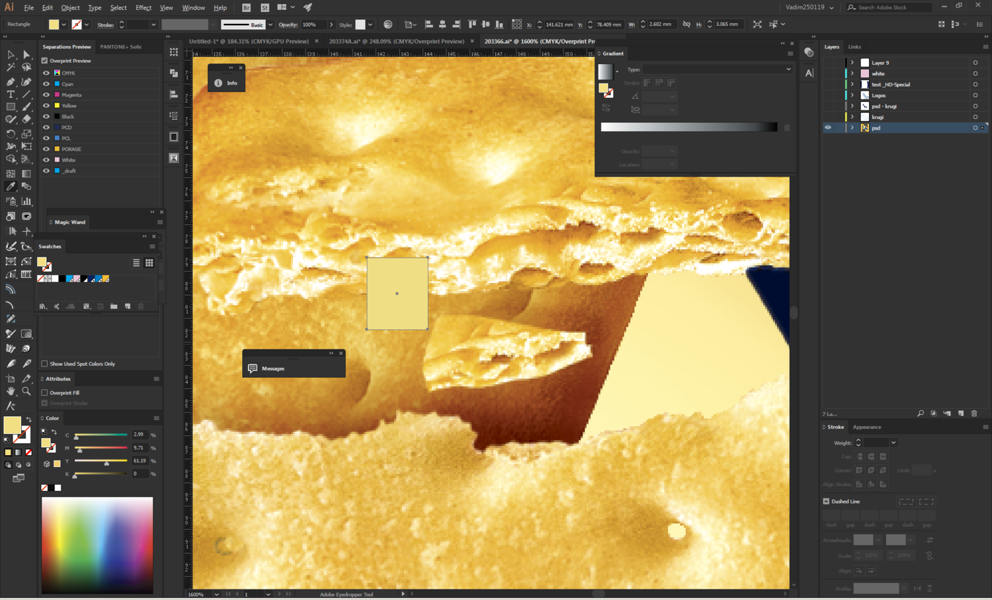This screenshot has width=992, height=600.
Task: Select the Selection tool (black arrow)
Action: pyautogui.click(x=11, y=55)
